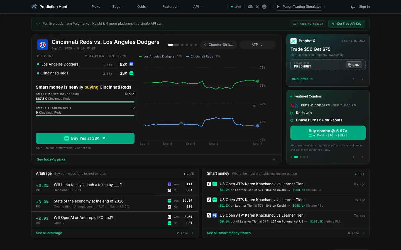
Task: Click first icon on 6m ago Khachanov trade
Action: pos(209,184)
